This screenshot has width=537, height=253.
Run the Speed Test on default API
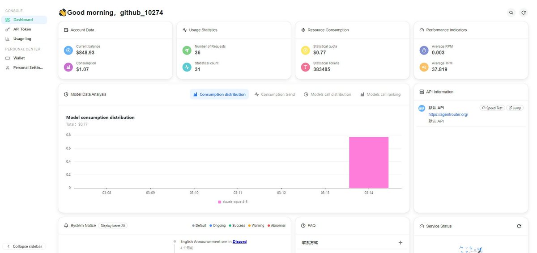(x=492, y=108)
